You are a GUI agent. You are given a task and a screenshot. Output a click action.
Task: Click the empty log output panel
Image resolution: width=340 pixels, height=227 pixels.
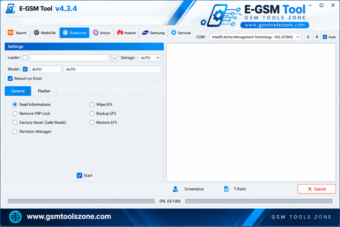(251, 112)
